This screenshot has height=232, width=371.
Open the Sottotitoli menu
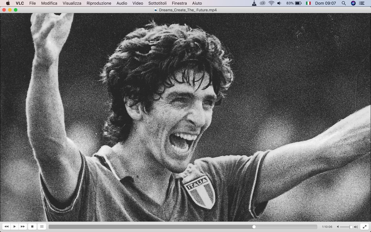pos(158,3)
